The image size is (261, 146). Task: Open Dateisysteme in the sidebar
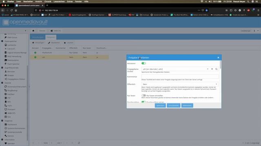[x=11, y=60]
